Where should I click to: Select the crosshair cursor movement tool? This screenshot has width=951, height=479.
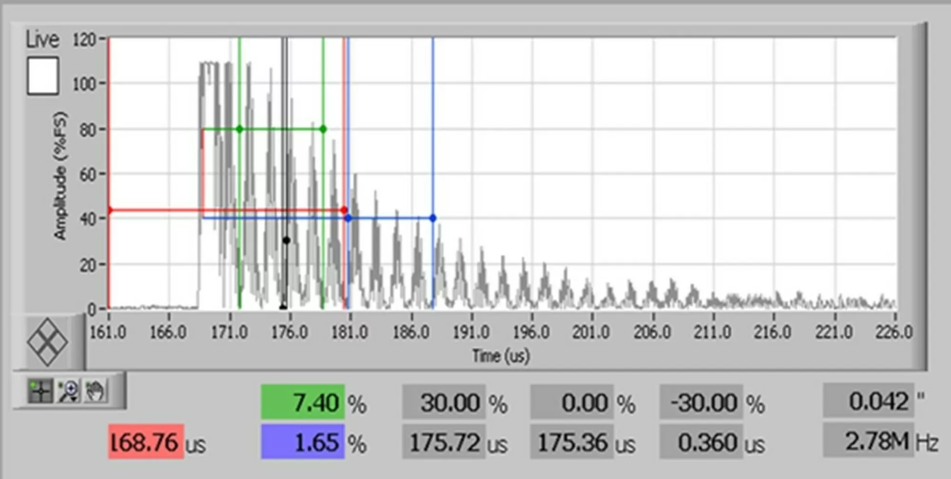40,392
